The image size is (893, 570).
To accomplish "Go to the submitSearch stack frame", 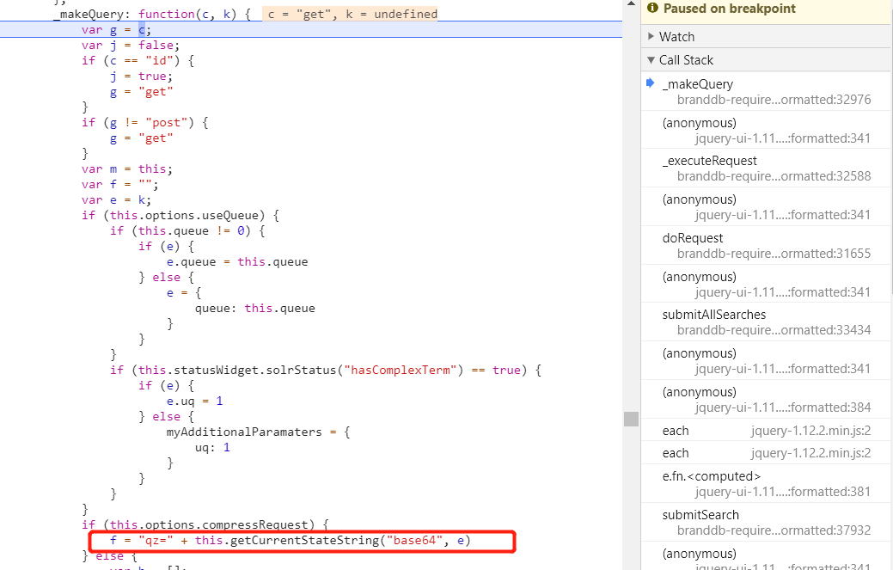I will (x=700, y=515).
